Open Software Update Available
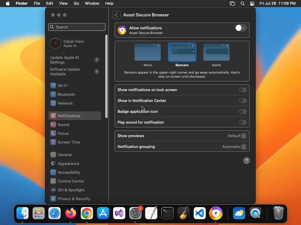The width and height of the screenshot is (301, 225). (74, 71)
